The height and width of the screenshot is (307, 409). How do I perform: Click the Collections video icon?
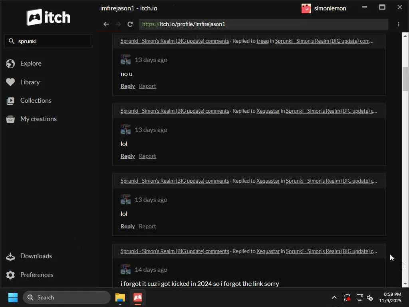tap(10, 101)
